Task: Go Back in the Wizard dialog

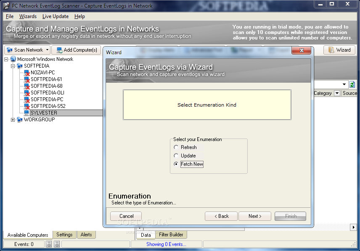Action: (221, 216)
